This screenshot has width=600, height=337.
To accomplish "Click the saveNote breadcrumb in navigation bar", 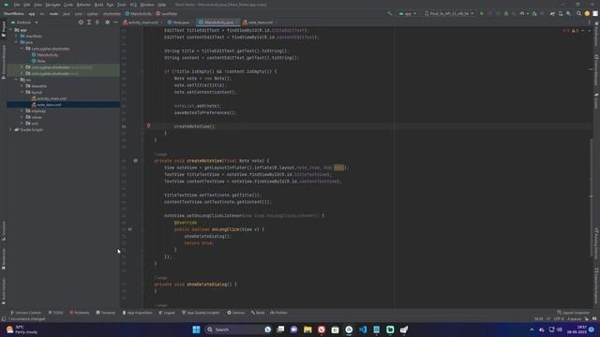I will click(x=167, y=13).
